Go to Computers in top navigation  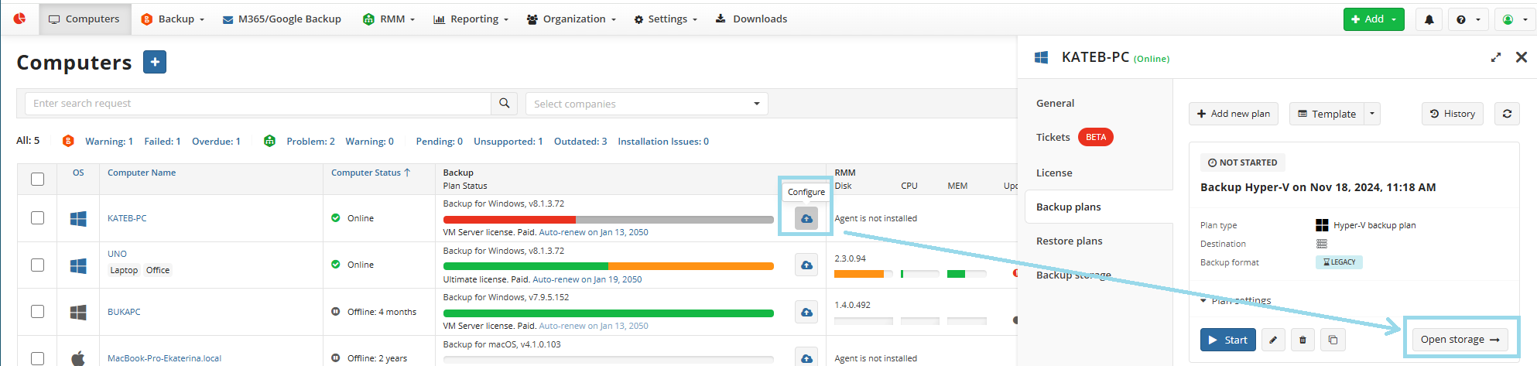point(84,19)
